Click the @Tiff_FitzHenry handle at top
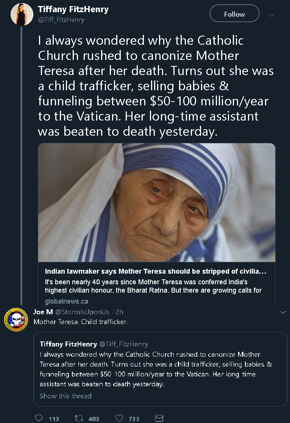Screen dimensions: 290x423 tap(61, 20)
